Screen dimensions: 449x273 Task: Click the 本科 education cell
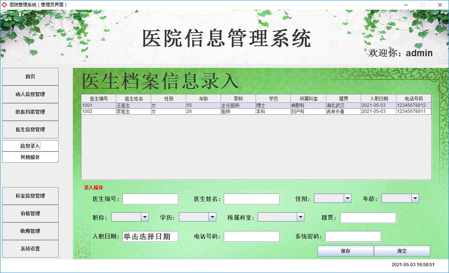coord(273,112)
